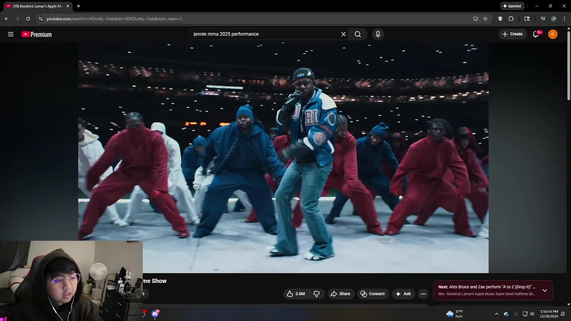Select the Kendrick Lamar's Apple Music tab

[x=38, y=6]
